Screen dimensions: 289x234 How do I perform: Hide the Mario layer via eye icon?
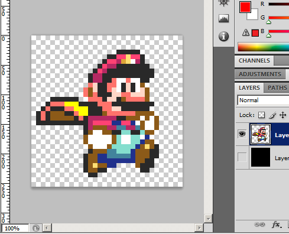(x=242, y=134)
